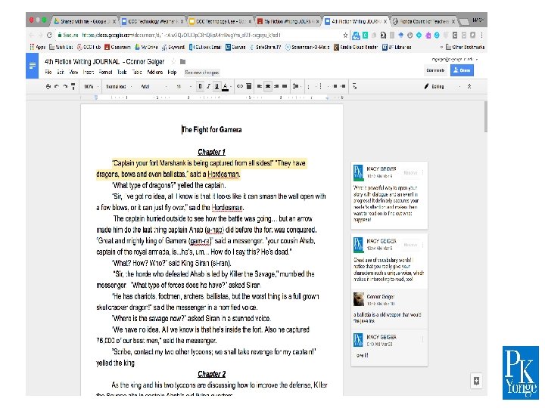Open the Classroom bookmark

[x=117, y=47]
